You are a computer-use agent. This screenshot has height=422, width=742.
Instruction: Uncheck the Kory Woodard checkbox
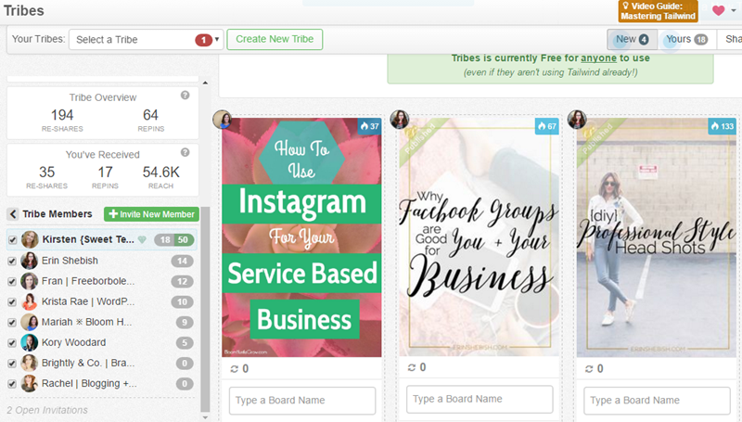(12, 343)
